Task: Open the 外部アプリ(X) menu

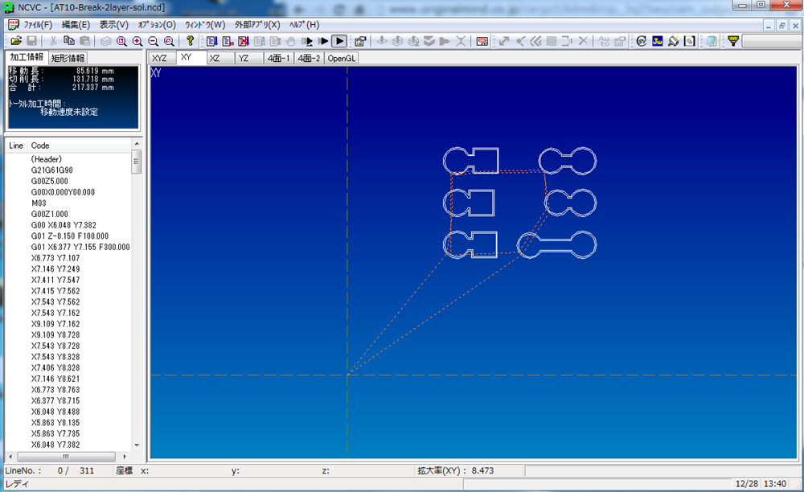Action: tap(257, 24)
